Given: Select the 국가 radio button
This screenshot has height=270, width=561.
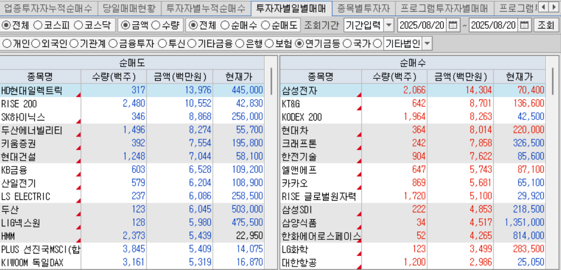Looking at the screenshot, I should (x=346, y=44).
